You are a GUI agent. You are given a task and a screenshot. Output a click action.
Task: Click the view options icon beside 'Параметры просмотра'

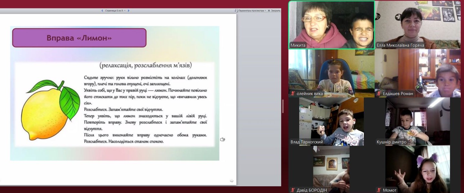[x=236, y=11]
